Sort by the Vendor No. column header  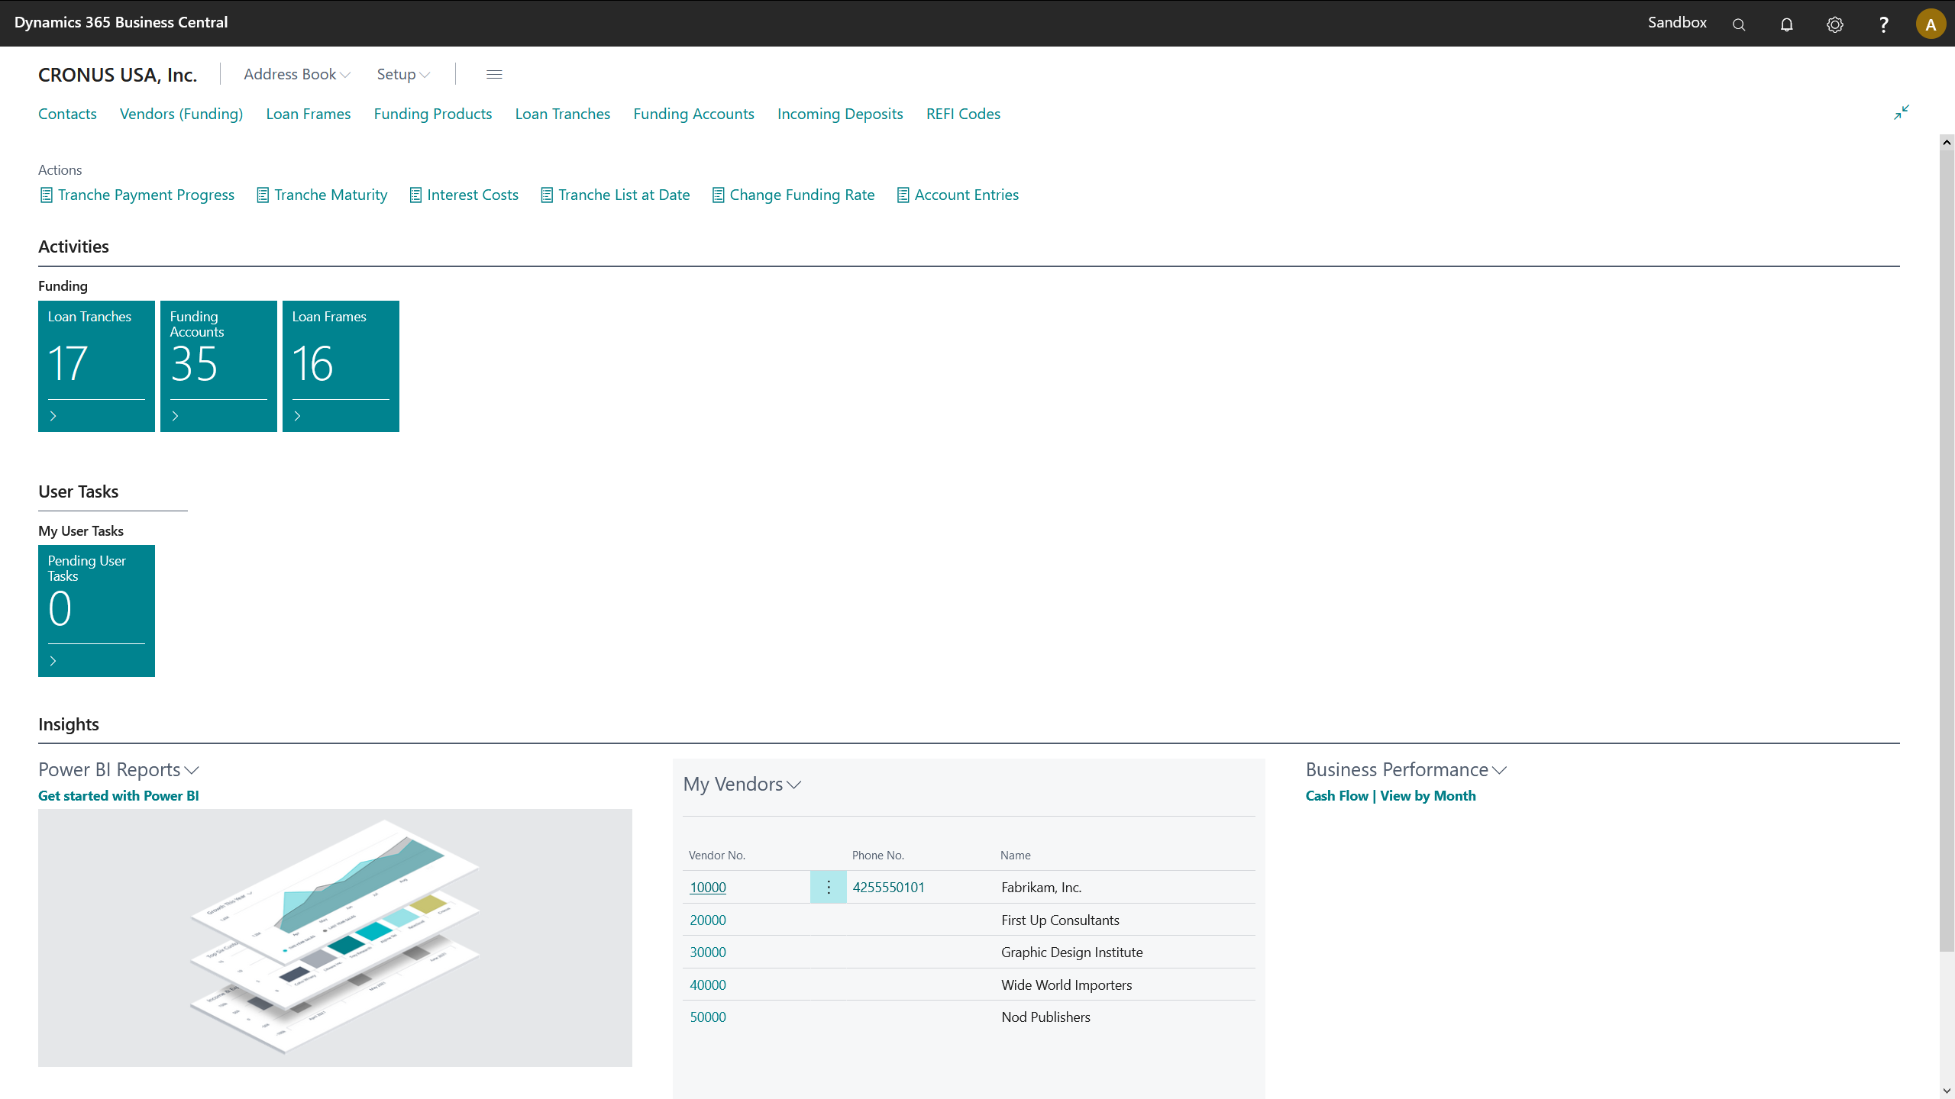pyautogui.click(x=717, y=856)
